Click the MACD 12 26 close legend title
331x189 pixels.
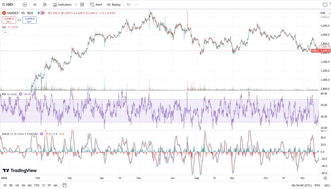click(20, 134)
